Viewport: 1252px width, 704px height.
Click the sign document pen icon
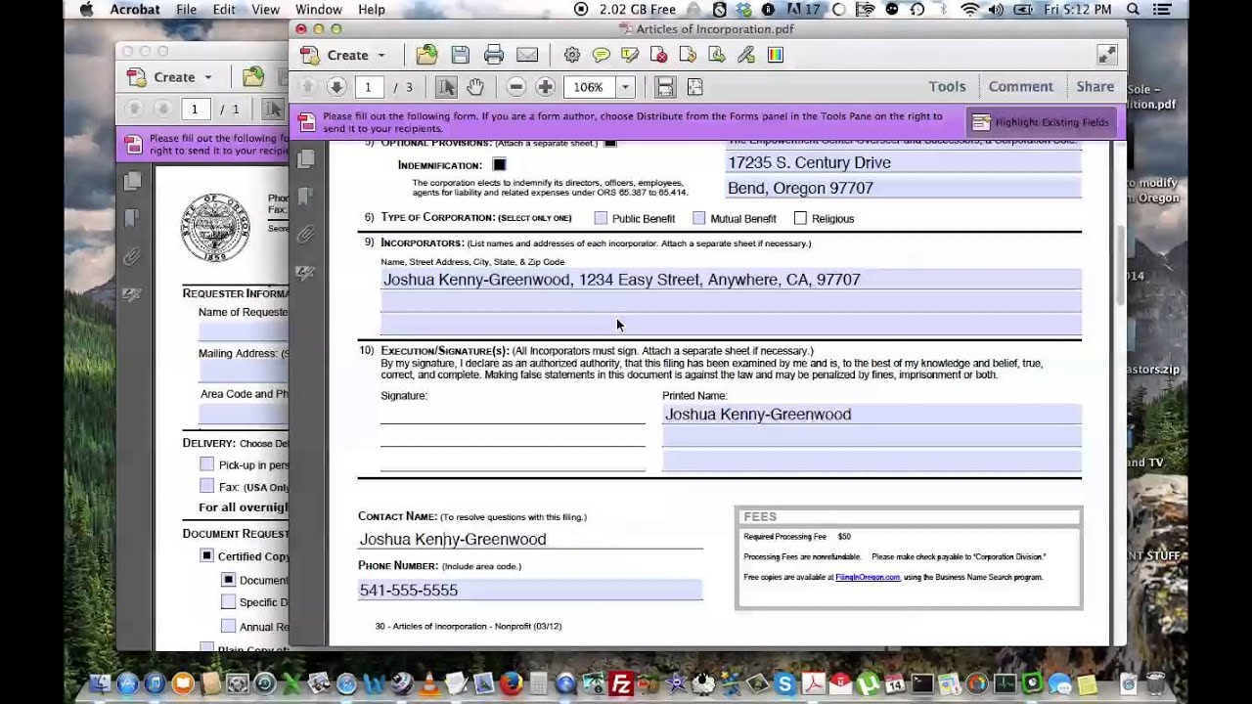pos(746,55)
